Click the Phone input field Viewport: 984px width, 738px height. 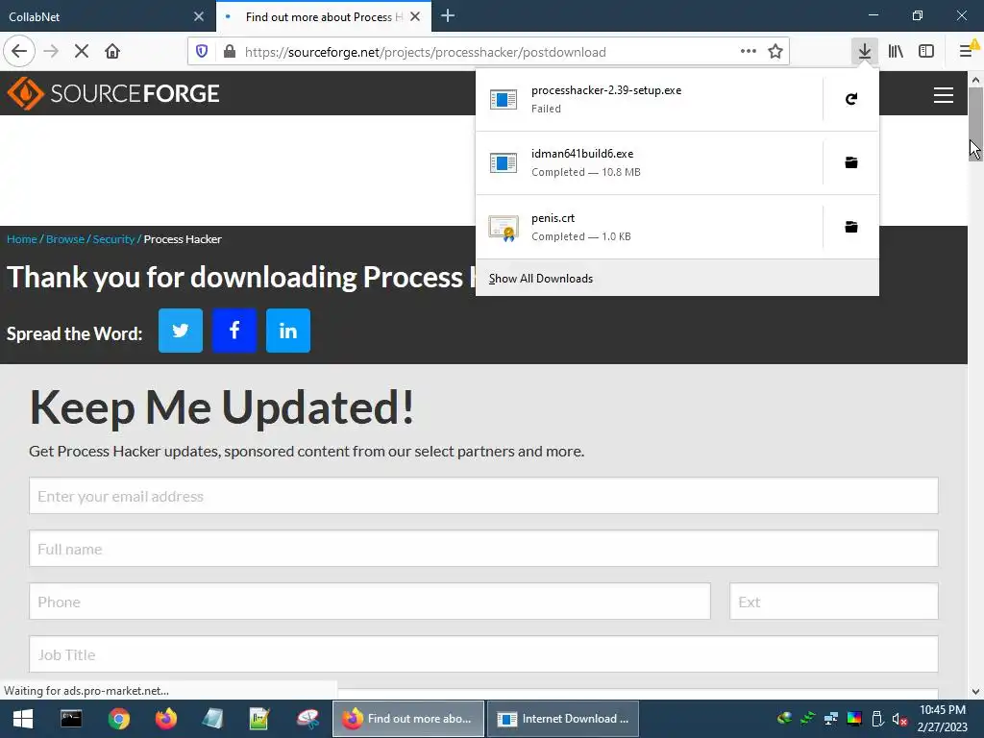370,602
